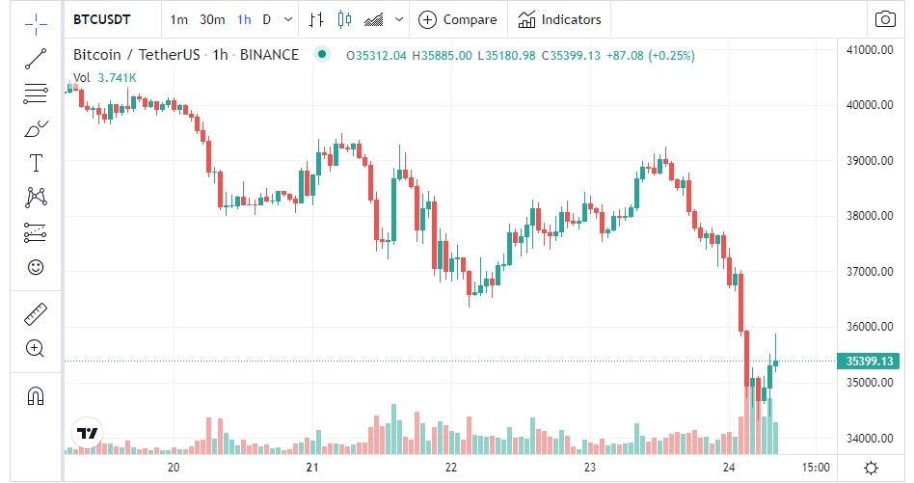This screenshot has height=483, width=914.
Task: Select the ruler measure tool
Action: [x=36, y=314]
